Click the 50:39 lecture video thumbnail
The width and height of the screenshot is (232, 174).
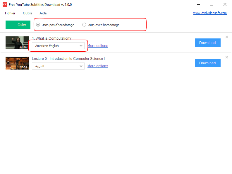(x=17, y=63)
